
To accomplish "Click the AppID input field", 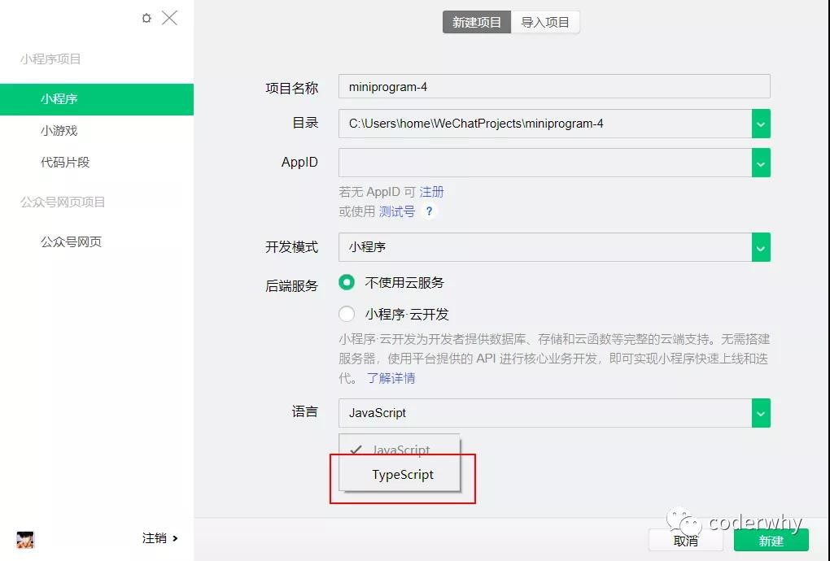I will 545,163.
